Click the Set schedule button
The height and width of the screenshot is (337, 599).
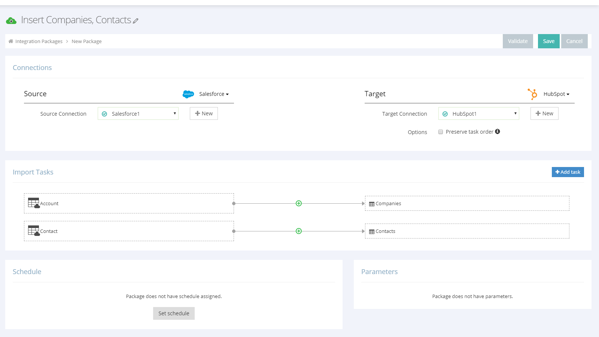[x=174, y=313]
